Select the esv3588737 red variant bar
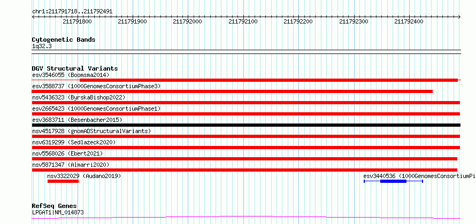Screen dimensions: 476x224 (232, 91)
